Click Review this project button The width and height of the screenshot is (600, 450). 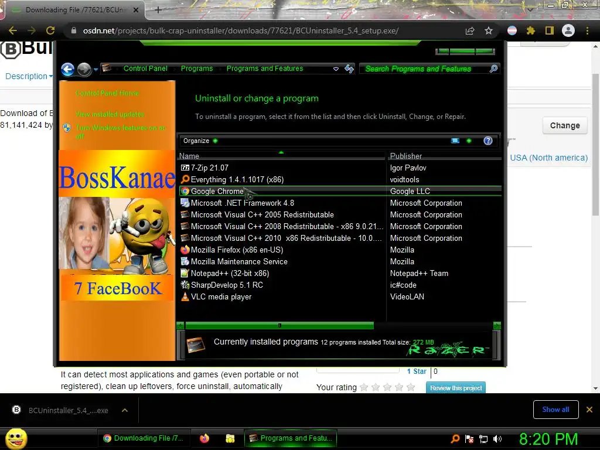coord(456,388)
